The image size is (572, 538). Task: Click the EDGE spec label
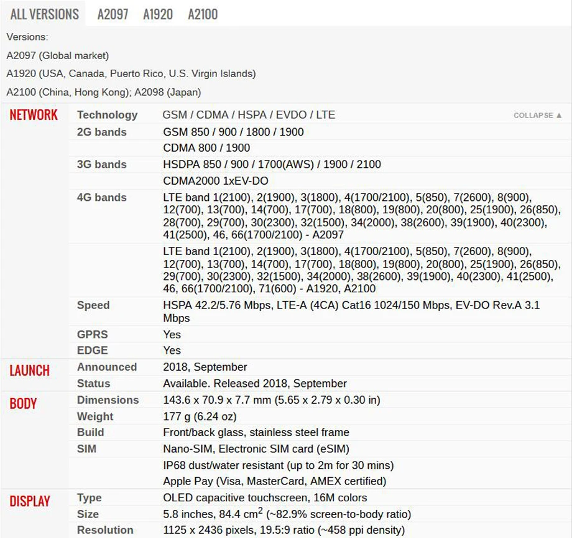[92, 350]
